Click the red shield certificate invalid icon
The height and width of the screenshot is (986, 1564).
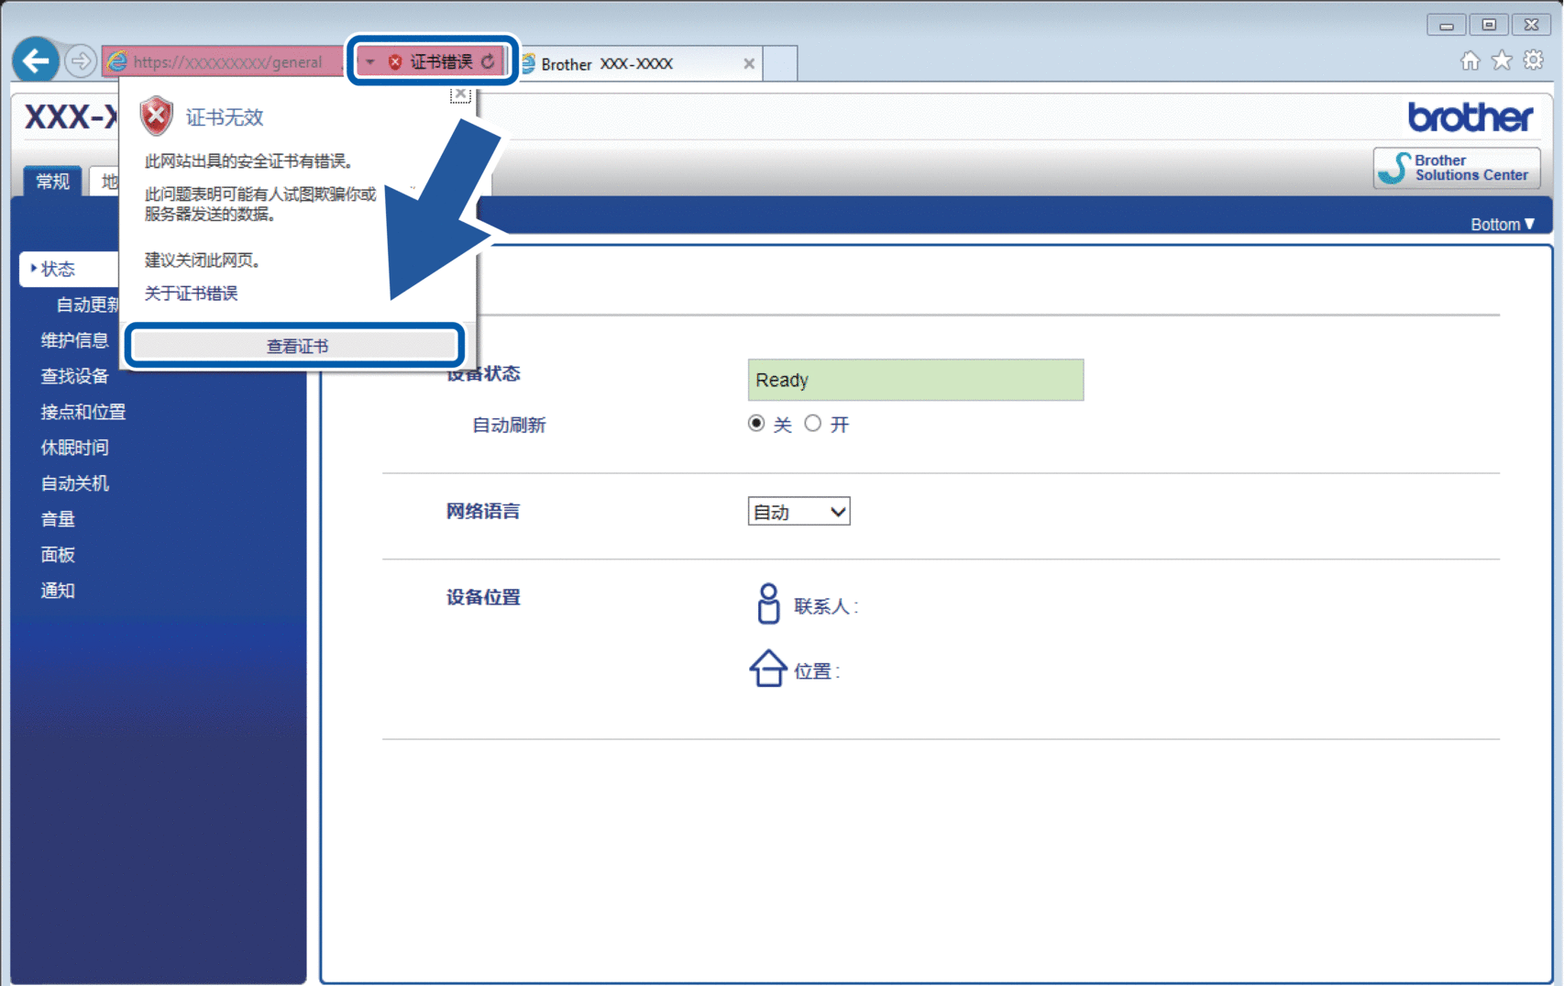(x=157, y=116)
